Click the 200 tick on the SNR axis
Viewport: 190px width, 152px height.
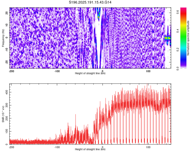7,118
